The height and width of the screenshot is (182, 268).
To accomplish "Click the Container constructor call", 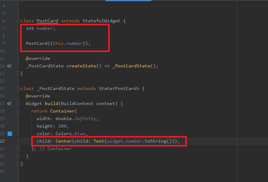I will [62, 111].
